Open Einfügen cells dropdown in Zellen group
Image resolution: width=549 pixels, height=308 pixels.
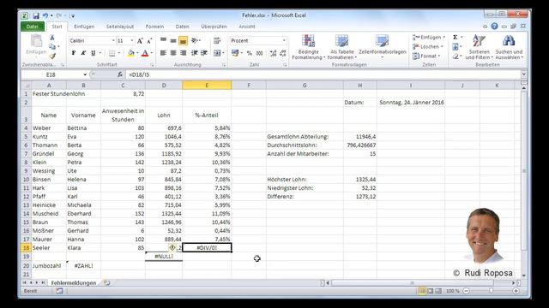429,37
